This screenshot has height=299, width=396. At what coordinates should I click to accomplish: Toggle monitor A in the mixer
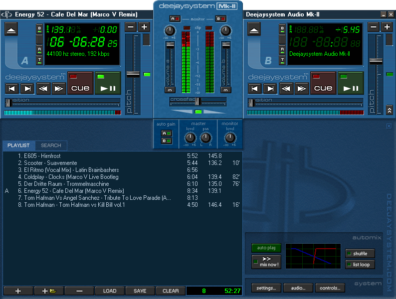click(175, 18)
